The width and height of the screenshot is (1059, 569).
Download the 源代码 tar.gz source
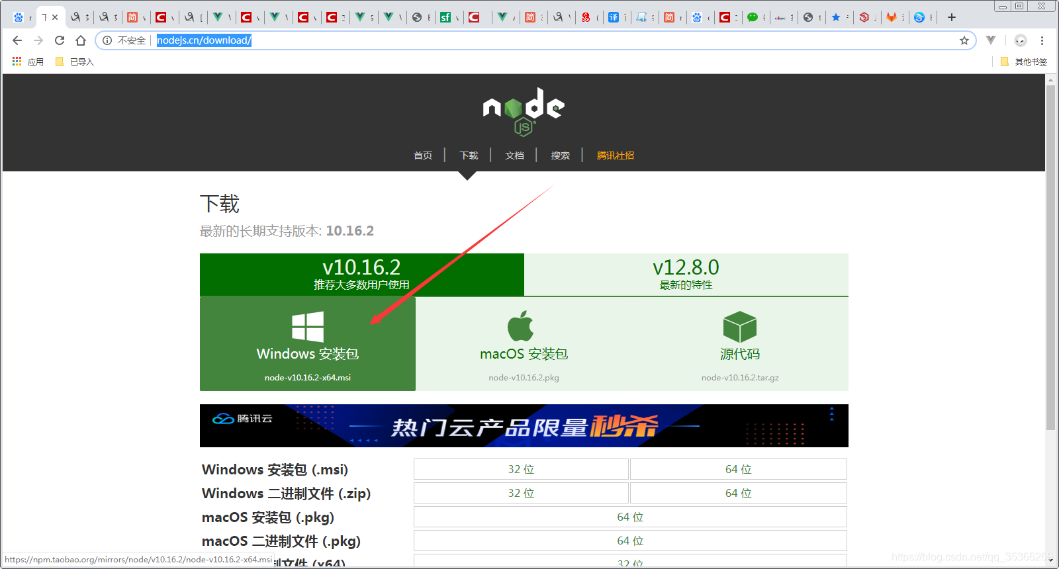740,344
